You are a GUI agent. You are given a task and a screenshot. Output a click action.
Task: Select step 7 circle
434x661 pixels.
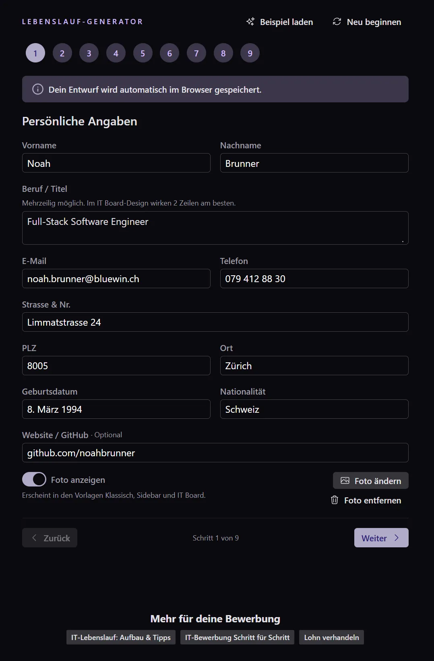pyautogui.click(x=196, y=53)
